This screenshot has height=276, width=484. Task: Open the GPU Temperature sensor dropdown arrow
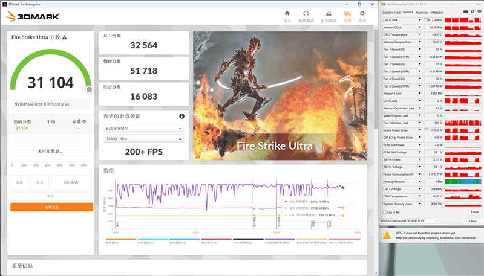pyautogui.click(x=419, y=35)
